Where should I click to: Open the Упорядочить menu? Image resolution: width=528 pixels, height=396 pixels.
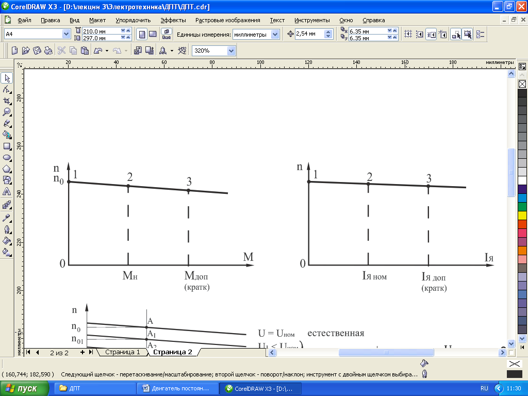tap(133, 20)
